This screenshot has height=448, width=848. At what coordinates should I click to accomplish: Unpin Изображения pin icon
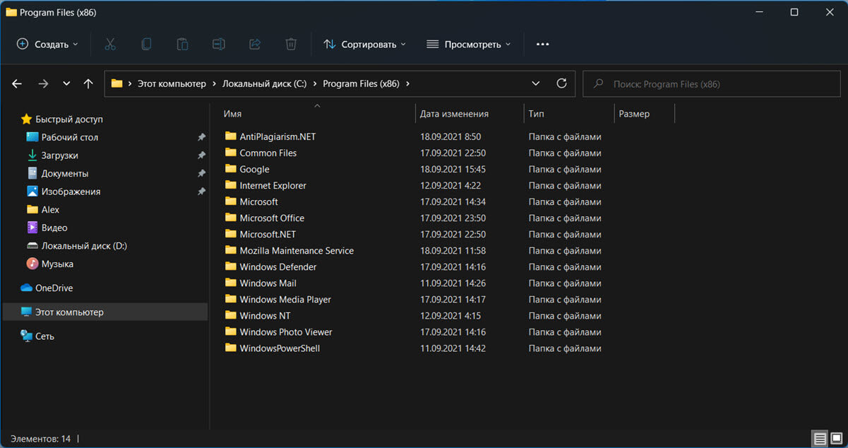pos(201,191)
